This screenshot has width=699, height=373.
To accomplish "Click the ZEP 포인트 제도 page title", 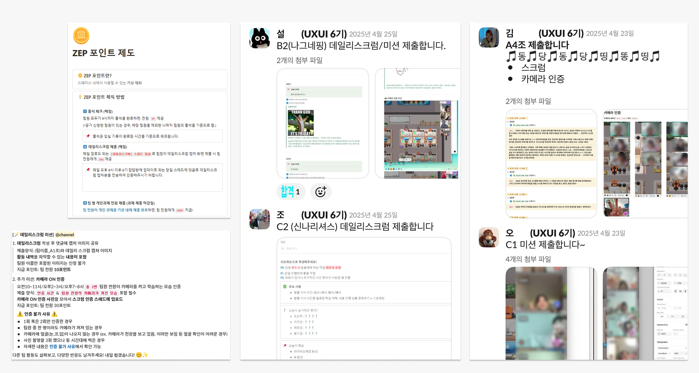I will point(103,53).
